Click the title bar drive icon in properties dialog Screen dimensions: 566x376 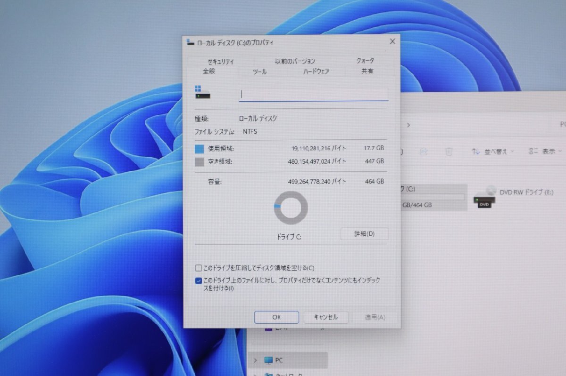pyautogui.click(x=190, y=42)
